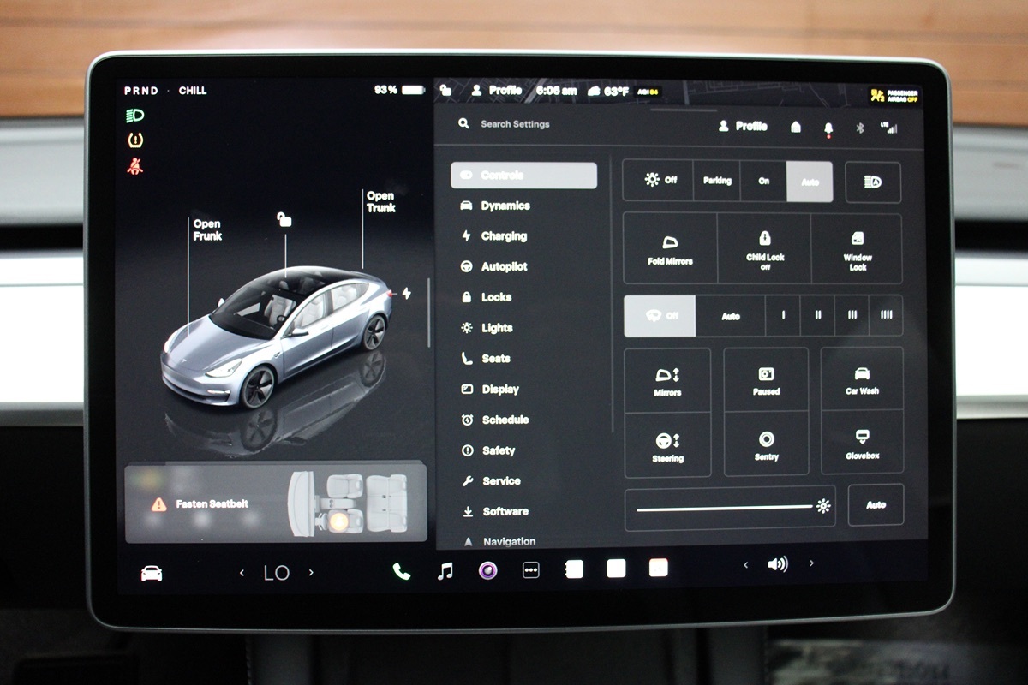Open the three-dots app launcher

[531, 570]
